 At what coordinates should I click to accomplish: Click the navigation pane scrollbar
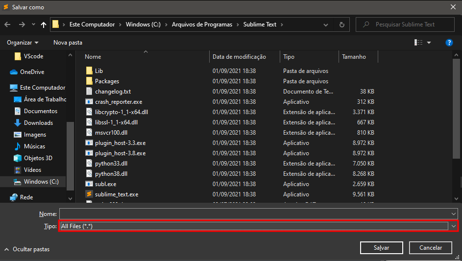(70, 156)
